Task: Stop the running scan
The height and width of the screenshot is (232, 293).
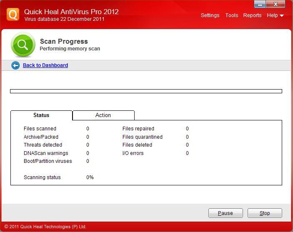Action: pyautogui.click(x=265, y=213)
